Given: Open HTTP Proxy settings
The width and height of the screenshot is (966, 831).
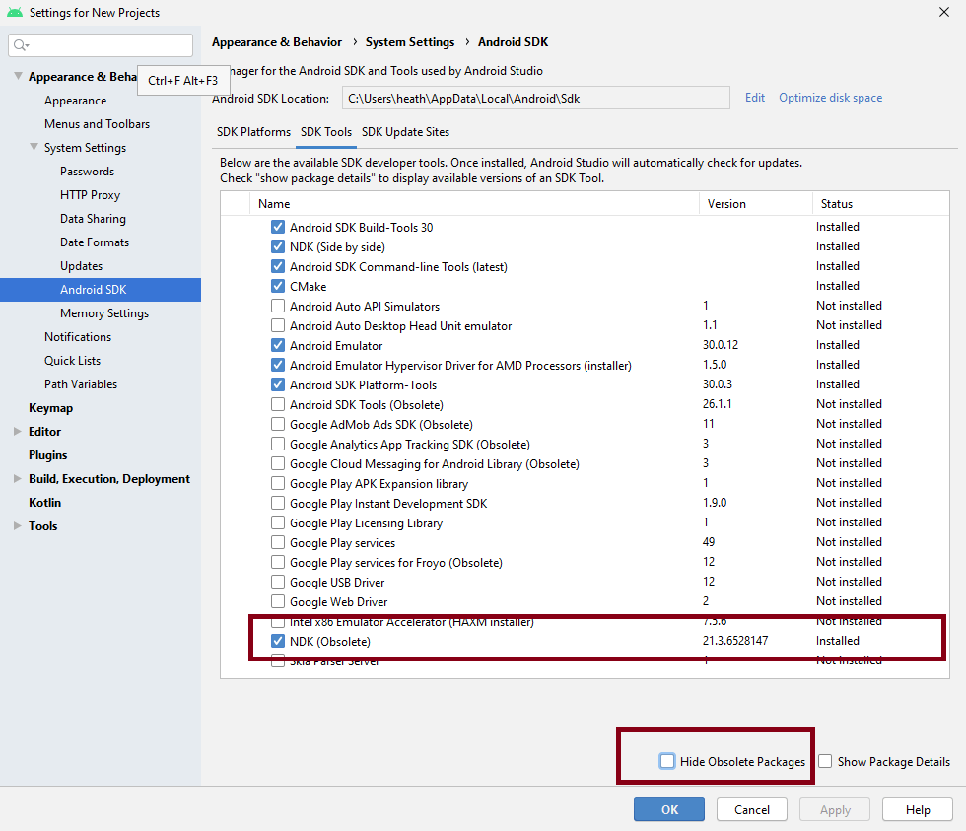Looking at the screenshot, I should [x=90, y=194].
